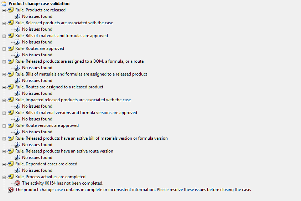Click the info icon under Dependent cases are closed
Screen dimensions: 301x201
(17, 170)
